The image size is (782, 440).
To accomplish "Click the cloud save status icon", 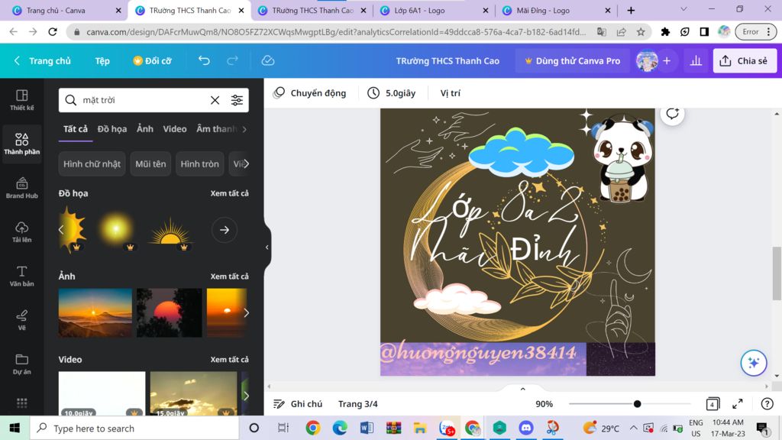I will pos(268,60).
